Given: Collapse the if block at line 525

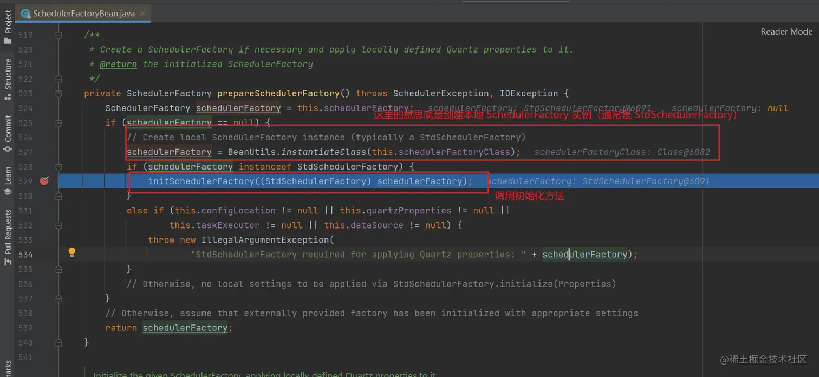Looking at the screenshot, I should (x=58, y=122).
